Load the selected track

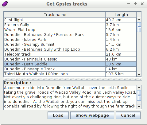click(58, 115)
